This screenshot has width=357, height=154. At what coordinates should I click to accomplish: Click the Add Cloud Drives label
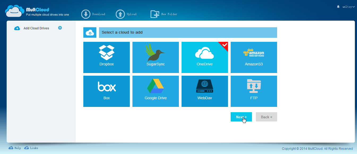pyautogui.click(x=36, y=28)
